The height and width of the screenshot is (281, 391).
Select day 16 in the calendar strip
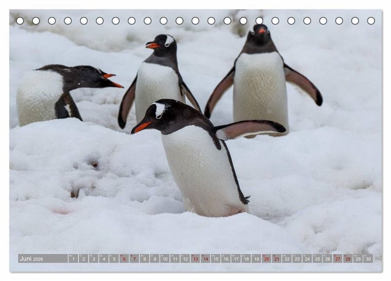pyautogui.click(x=226, y=259)
